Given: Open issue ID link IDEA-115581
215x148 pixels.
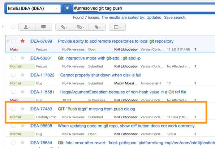Looking at the screenshot, I should click(42, 92).
